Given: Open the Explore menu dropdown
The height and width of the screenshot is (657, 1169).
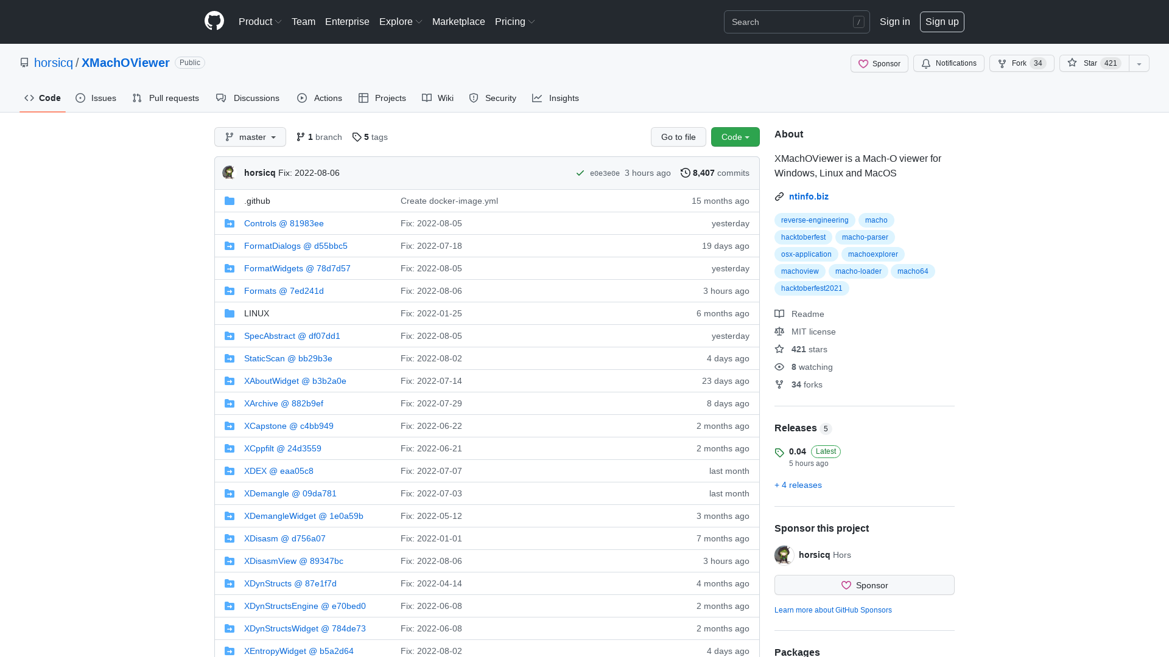Looking at the screenshot, I should click(x=400, y=21).
